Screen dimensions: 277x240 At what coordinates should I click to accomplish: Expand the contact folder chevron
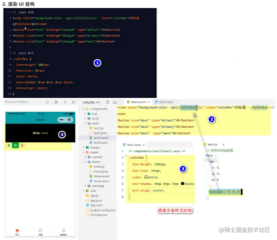(x=85, y=157)
